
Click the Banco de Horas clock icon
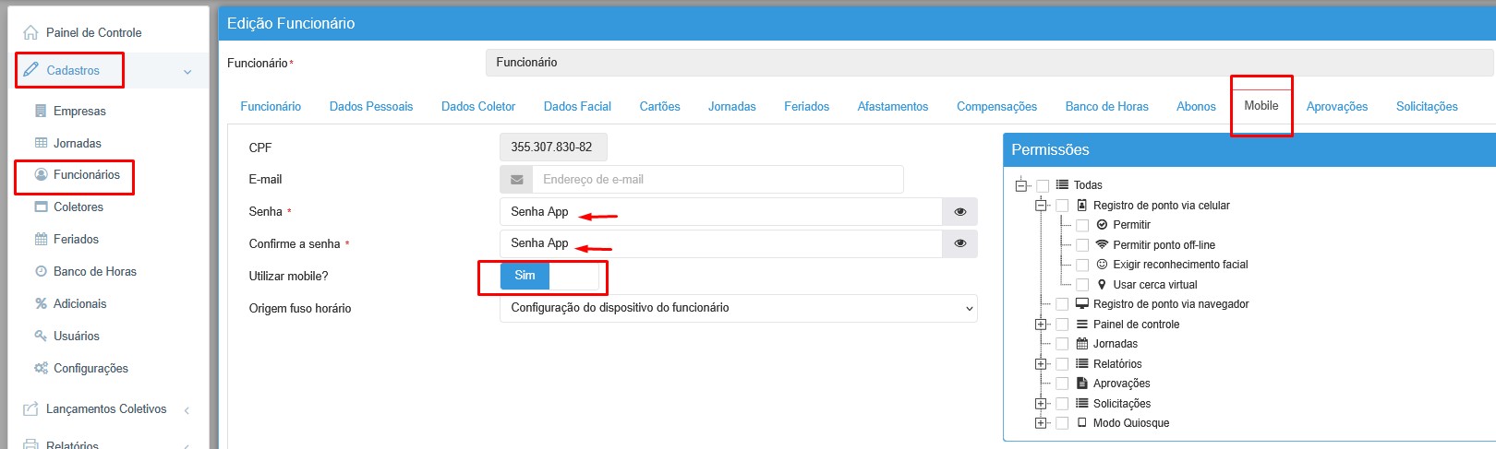41,271
